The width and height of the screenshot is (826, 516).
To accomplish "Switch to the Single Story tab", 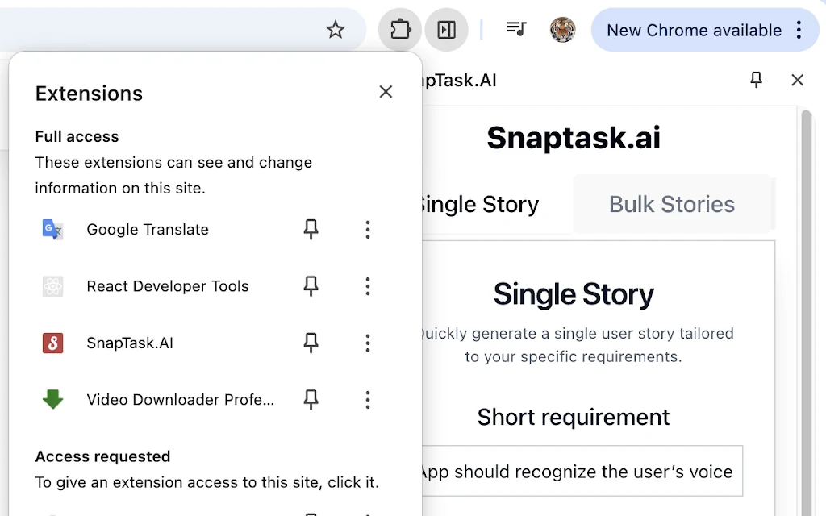I will (x=478, y=204).
